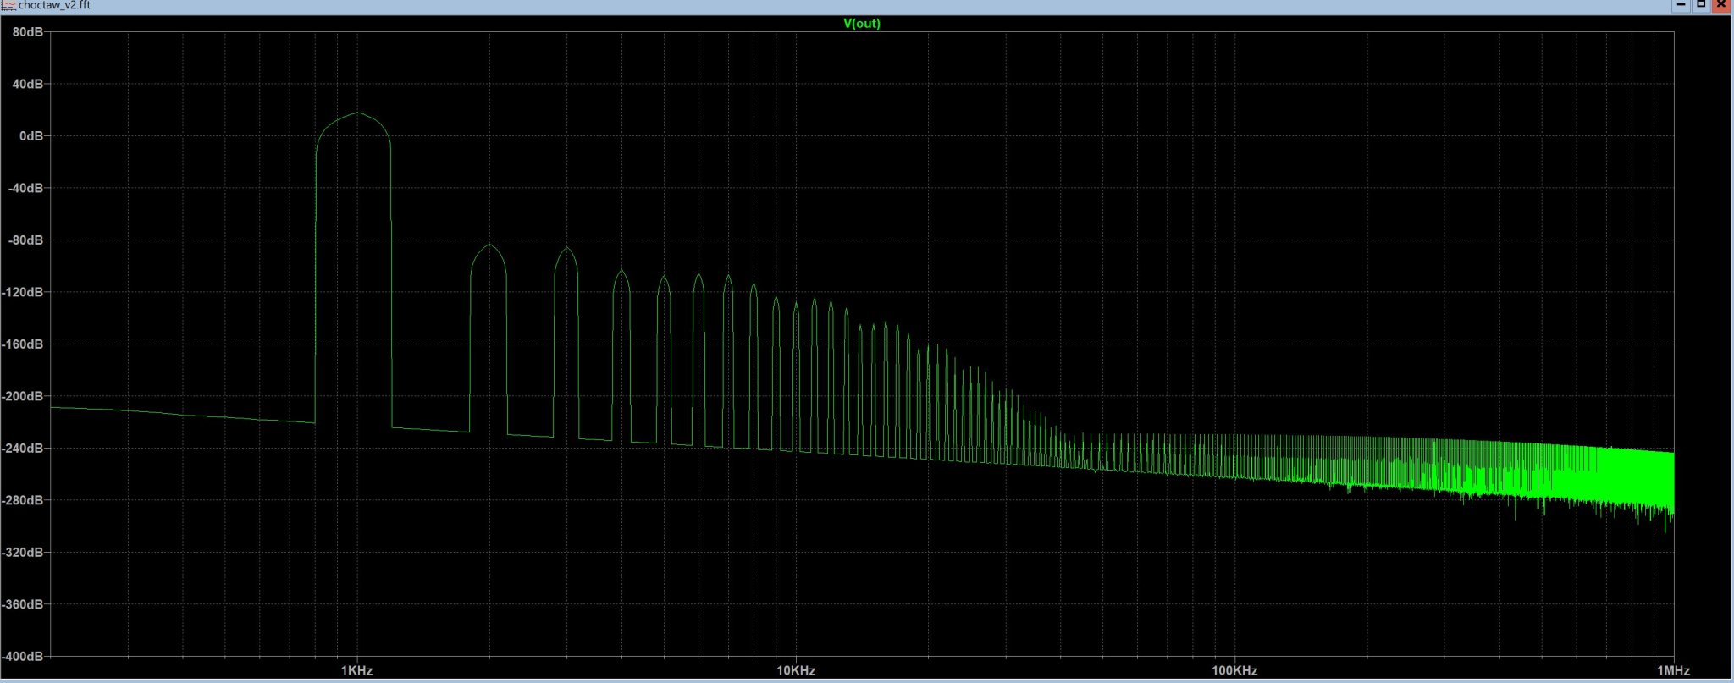The image size is (1734, 683).
Task: Click the 1MHz frequency axis label
Action: point(1674,670)
